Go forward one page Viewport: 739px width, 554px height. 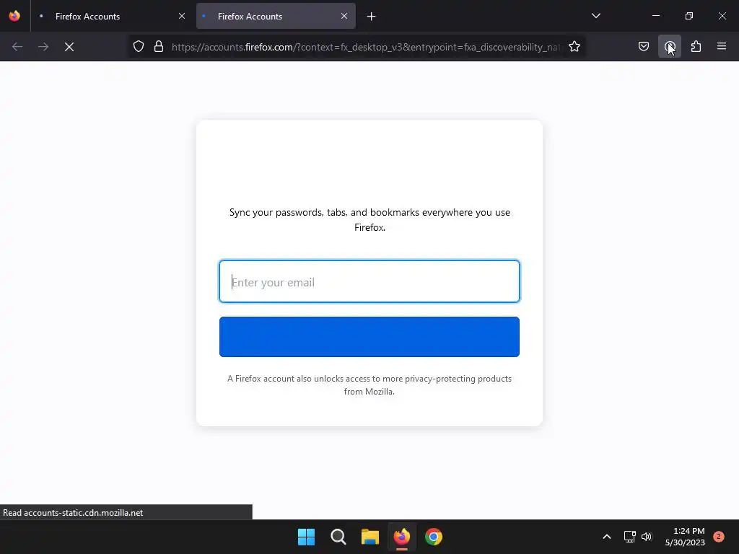click(43, 47)
